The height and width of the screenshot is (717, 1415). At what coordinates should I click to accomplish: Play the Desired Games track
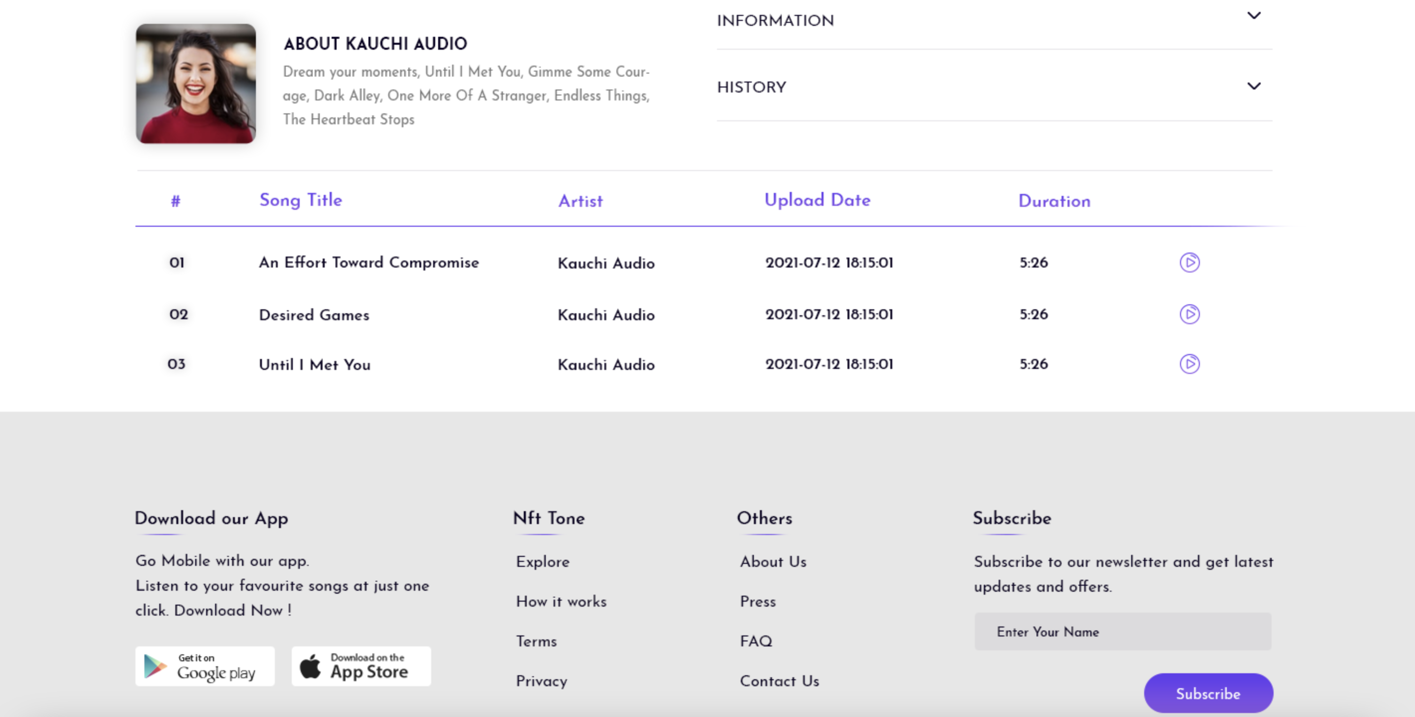(1189, 314)
